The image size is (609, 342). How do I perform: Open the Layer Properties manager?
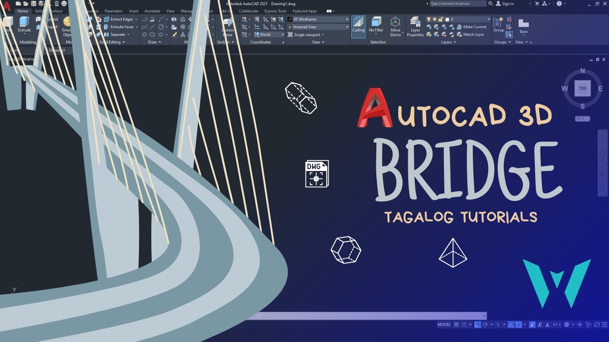tap(415, 27)
